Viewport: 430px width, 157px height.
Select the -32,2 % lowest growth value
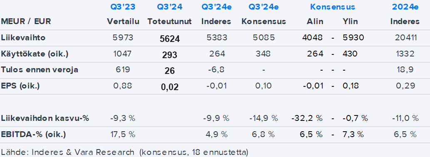[x=307, y=118]
